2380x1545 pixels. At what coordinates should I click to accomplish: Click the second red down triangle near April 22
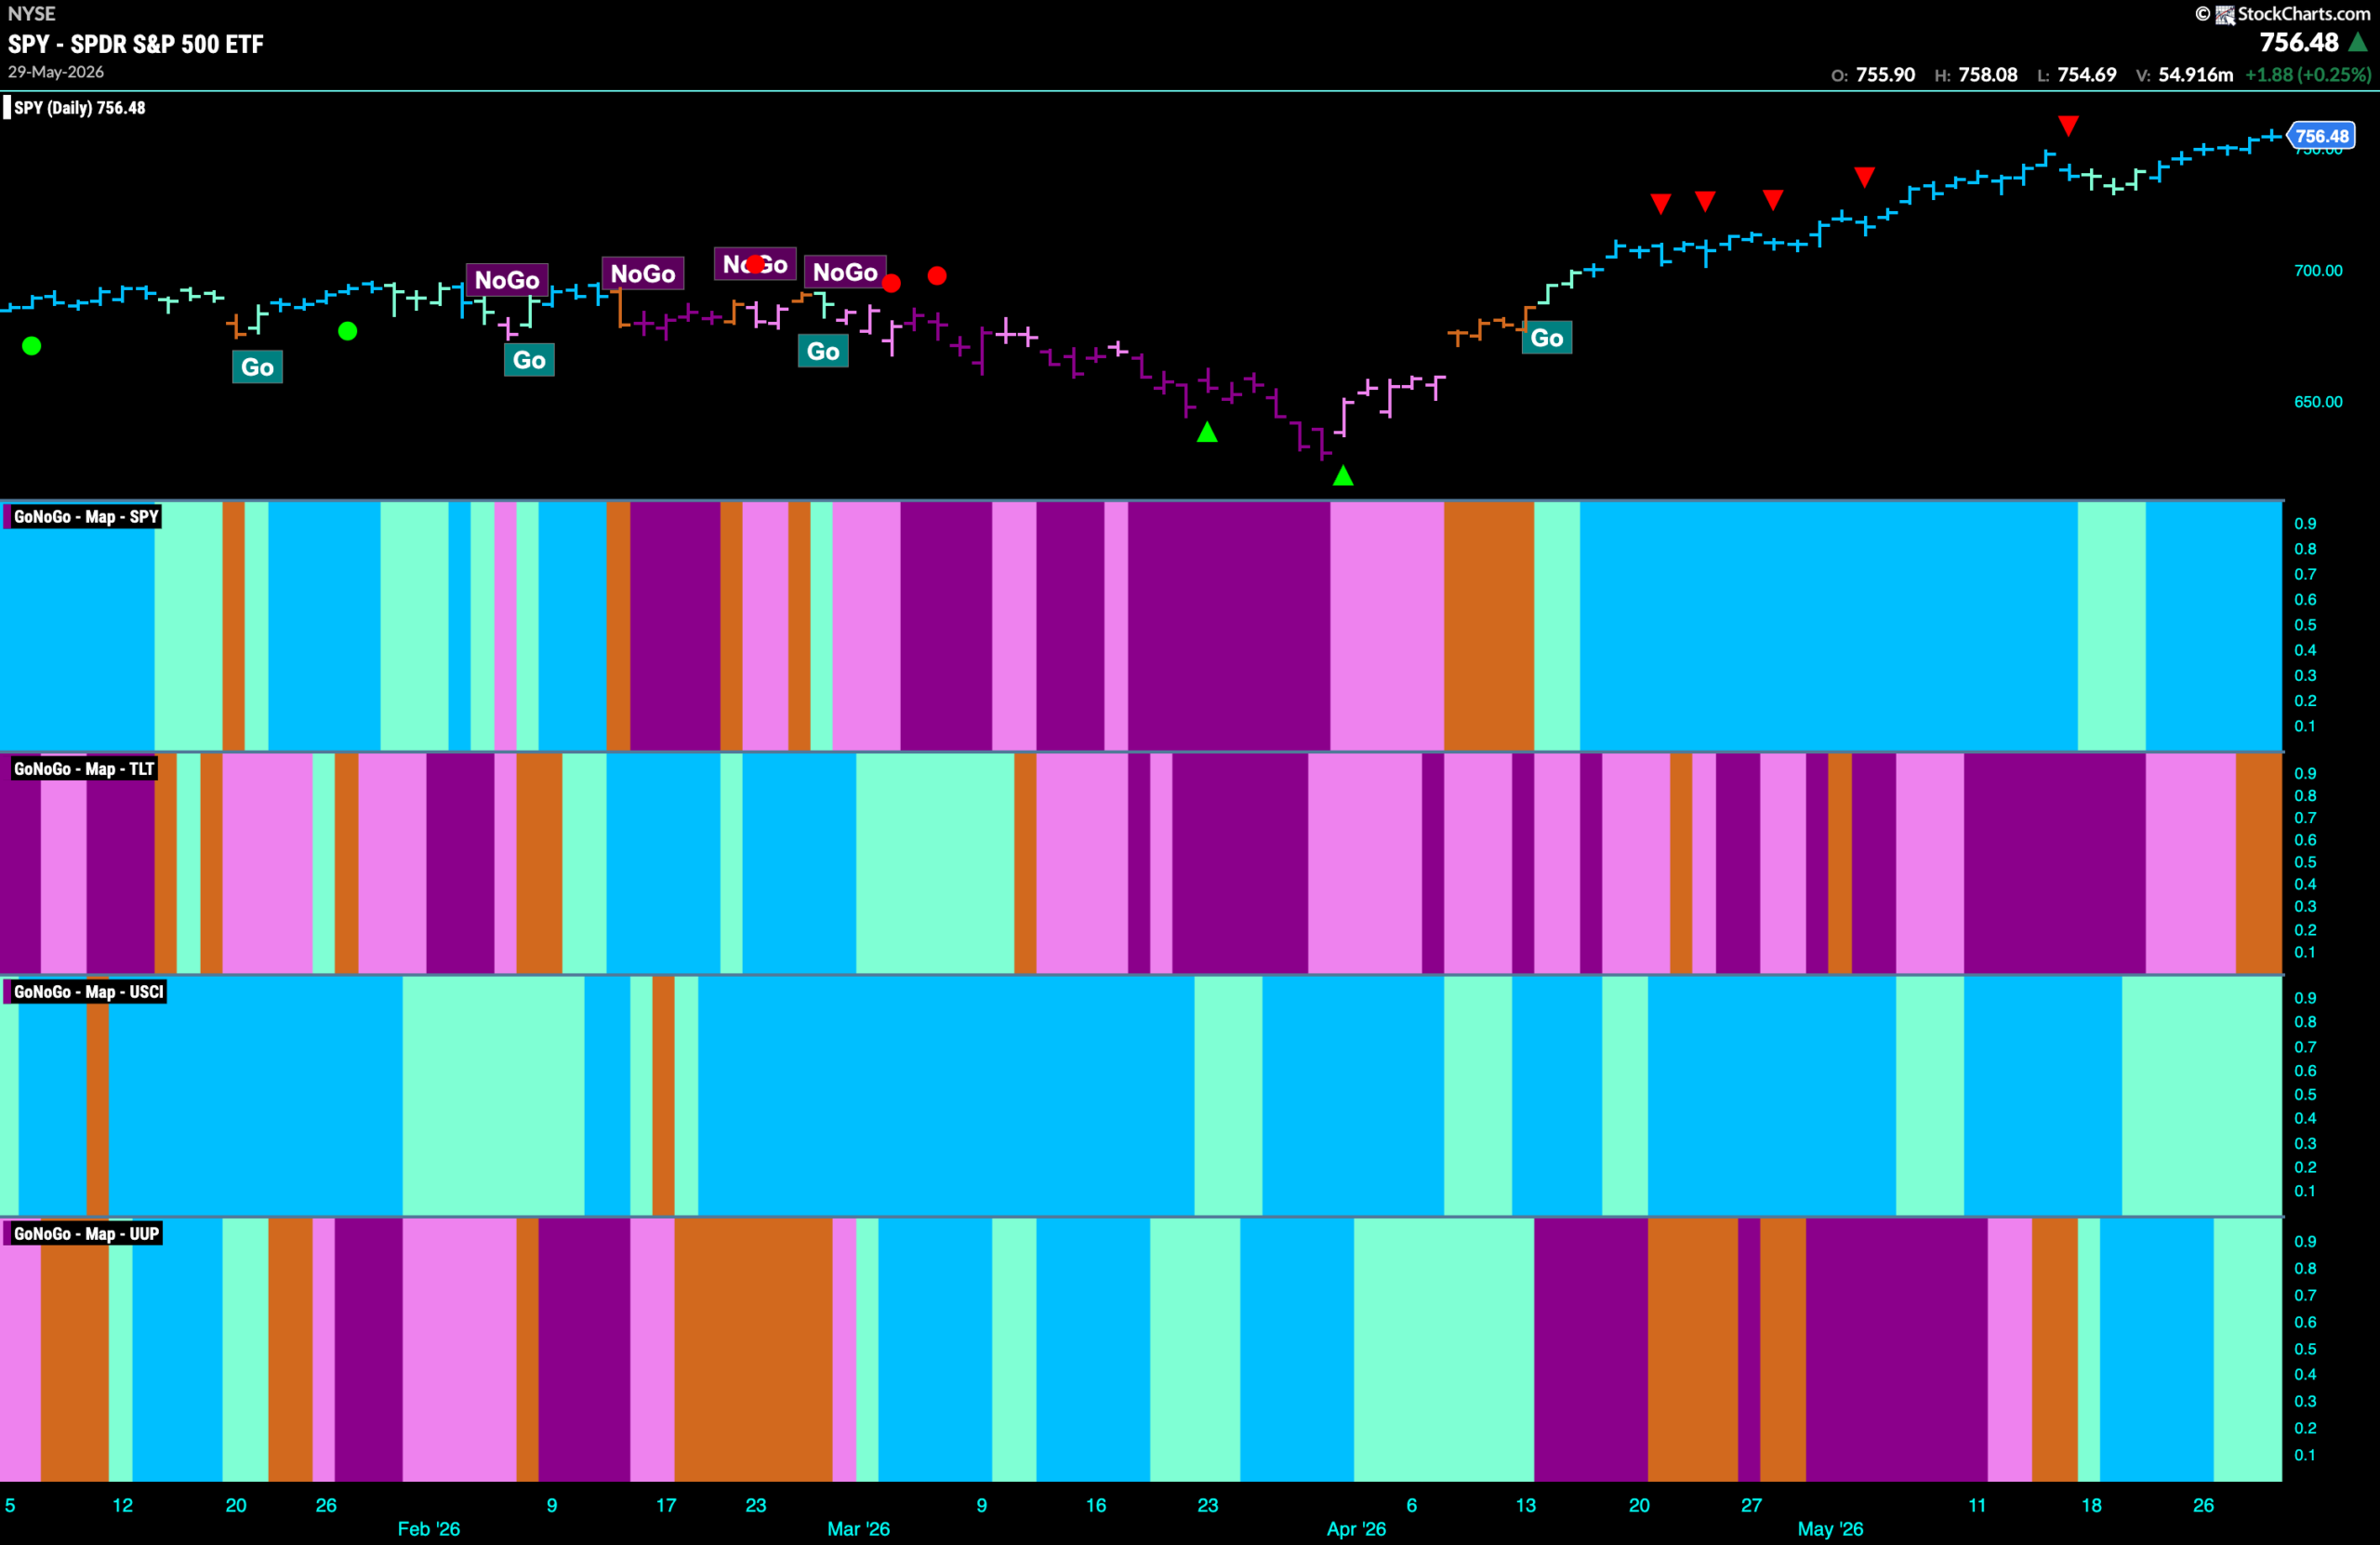[x=1705, y=201]
